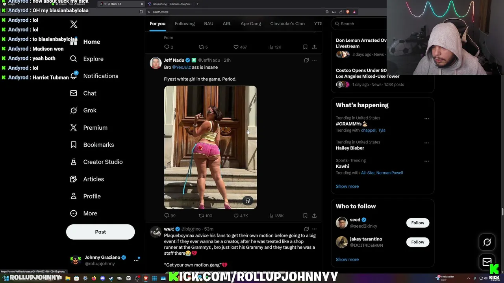The image size is (504, 283).
Task: Open the @YesJulz mention link
Action: pyautogui.click(x=182, y=67)
